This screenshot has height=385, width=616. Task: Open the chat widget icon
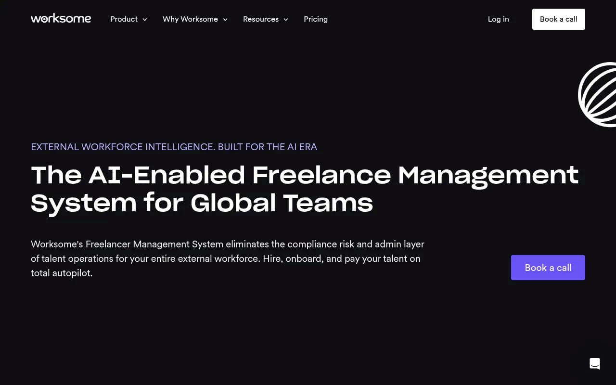click(595, 364)
